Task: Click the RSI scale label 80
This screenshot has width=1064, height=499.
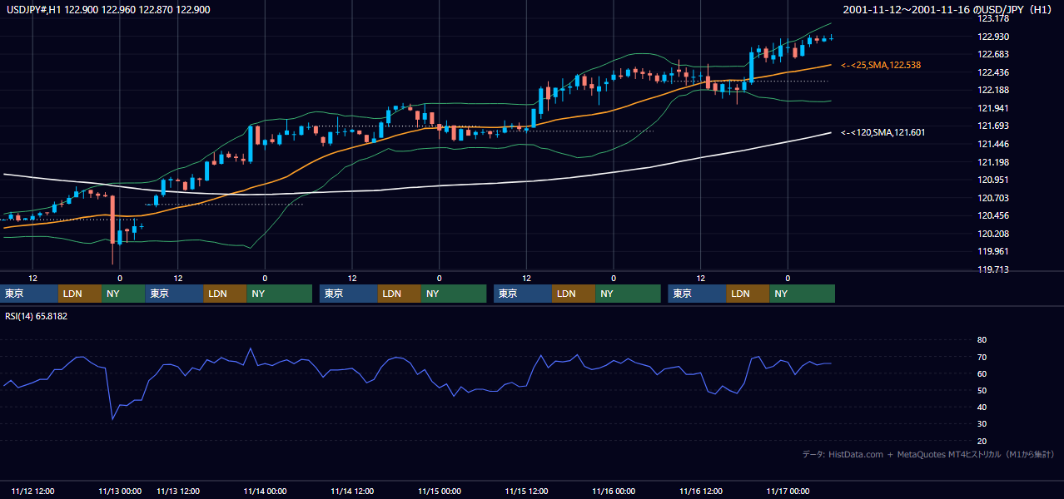Action: pos(982,340)
